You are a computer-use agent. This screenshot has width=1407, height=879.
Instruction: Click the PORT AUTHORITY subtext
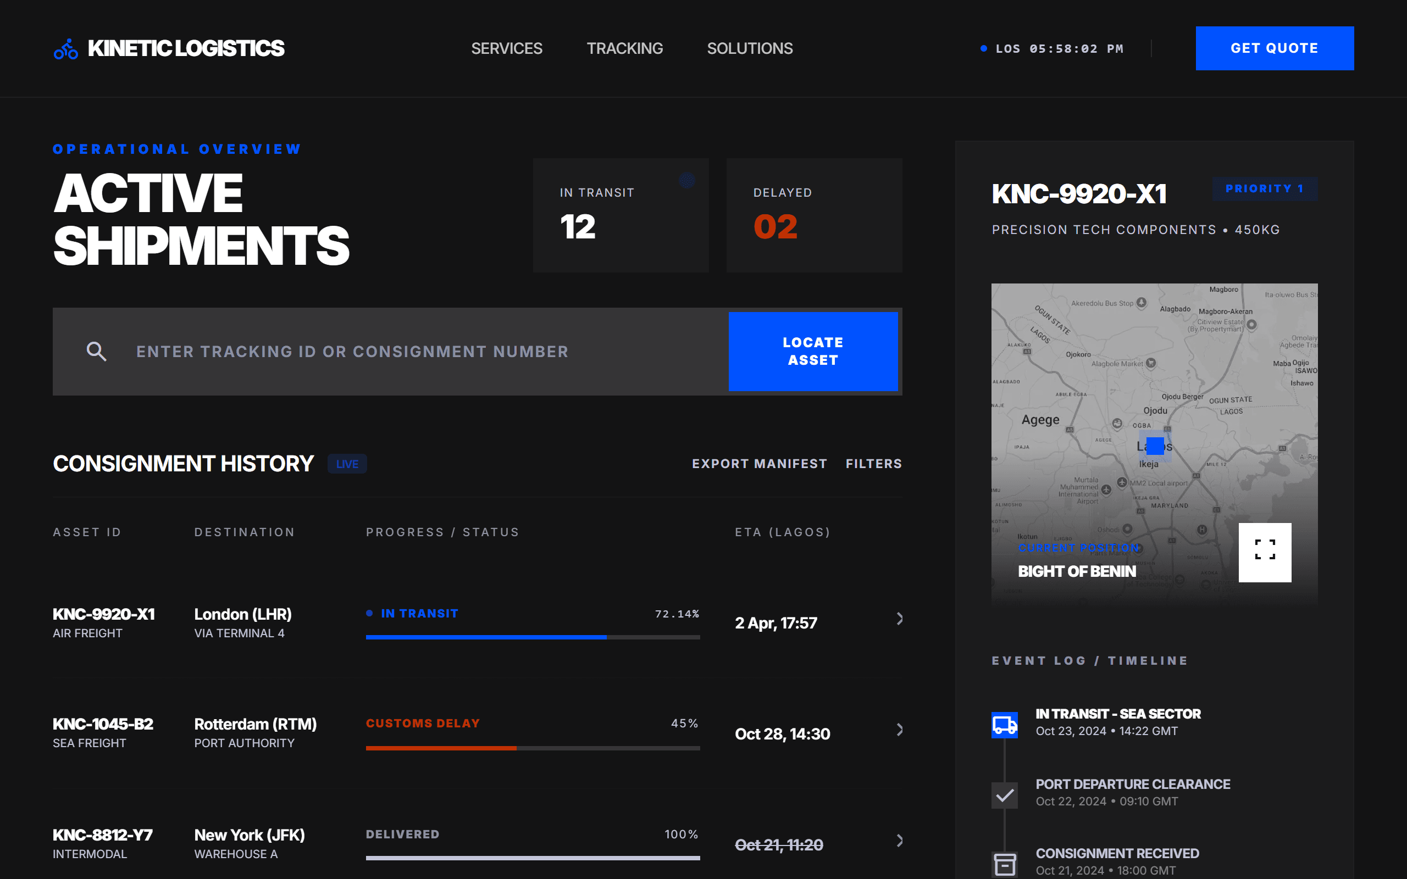tap(244, 743)
